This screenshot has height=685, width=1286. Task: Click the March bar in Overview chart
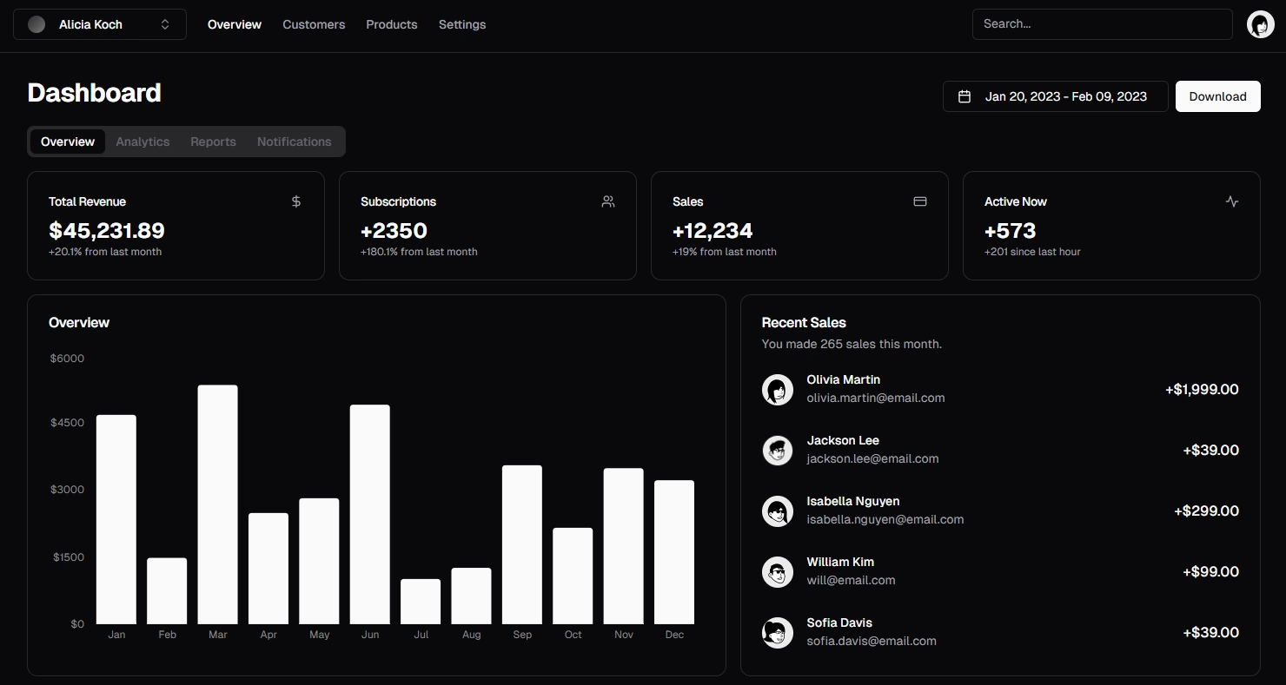tap(218, 504)
